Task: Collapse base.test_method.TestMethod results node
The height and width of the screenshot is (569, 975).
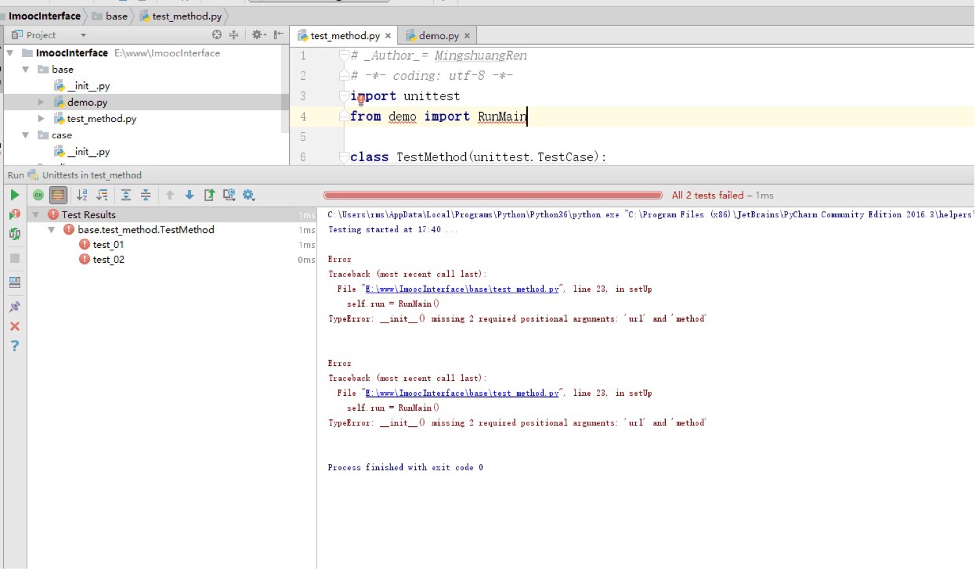Action: [x=51, y=230]
